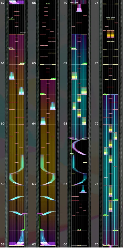Click the measure 58 label
The image size is (123, 248).
tap(3, 244)
